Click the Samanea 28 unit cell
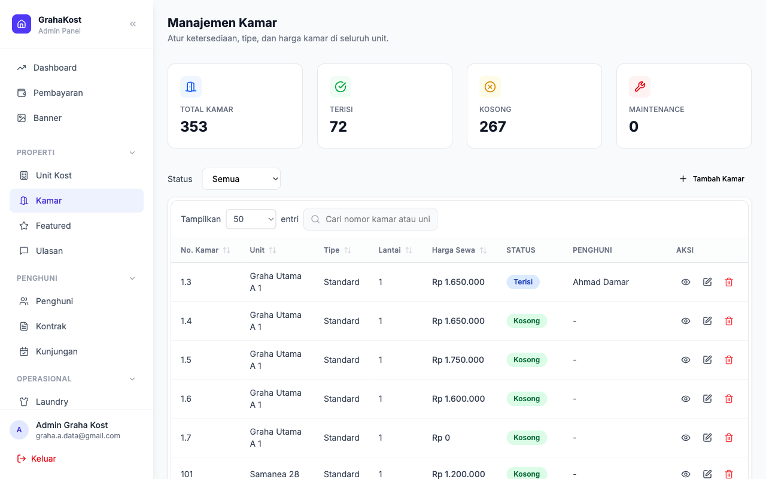 (x=275, y=474)
